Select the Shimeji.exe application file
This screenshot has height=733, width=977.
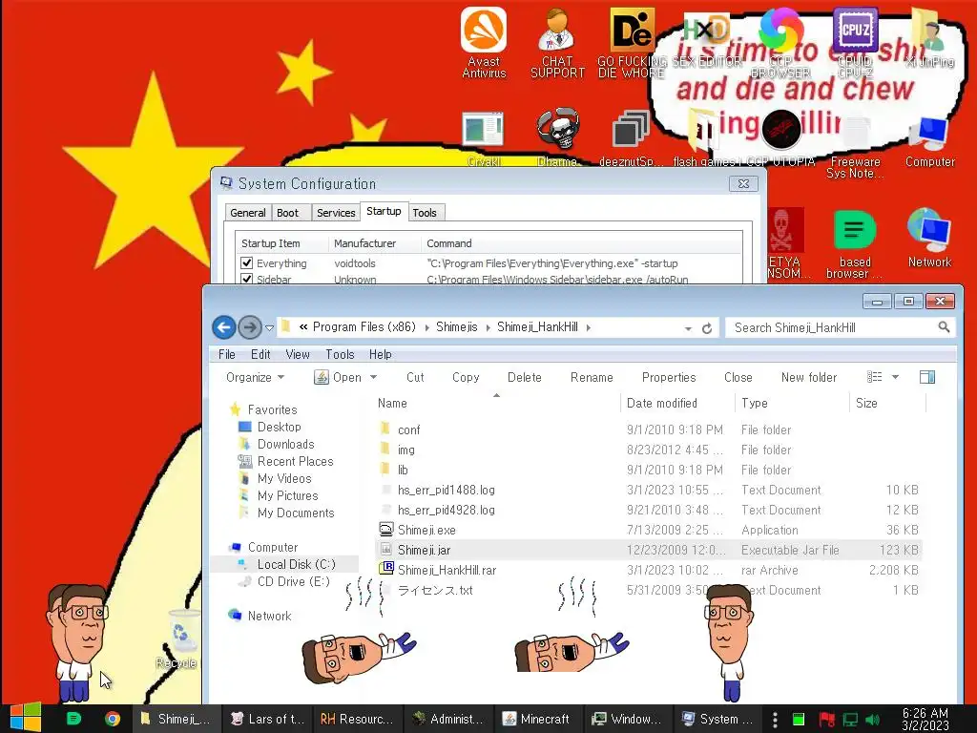point(426,530)
